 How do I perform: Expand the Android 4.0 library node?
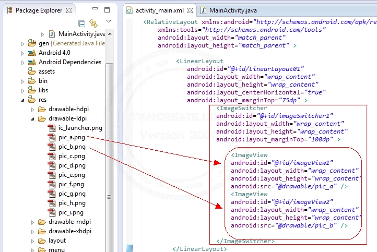pyautogui.click(x=23, y=53)
